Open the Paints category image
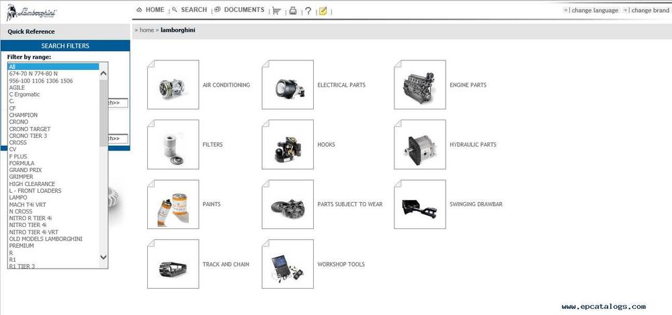 pyautogui.click(x=173, y=204)
